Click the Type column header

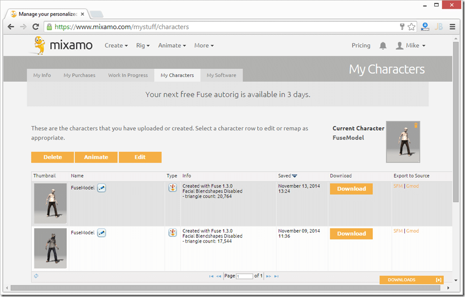(172, 176)
